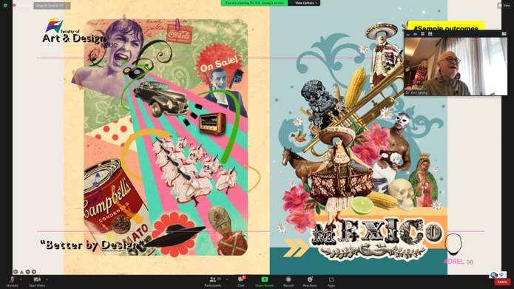Open the View Options dropdown
The image size is (514, 289).
(306, 3)
